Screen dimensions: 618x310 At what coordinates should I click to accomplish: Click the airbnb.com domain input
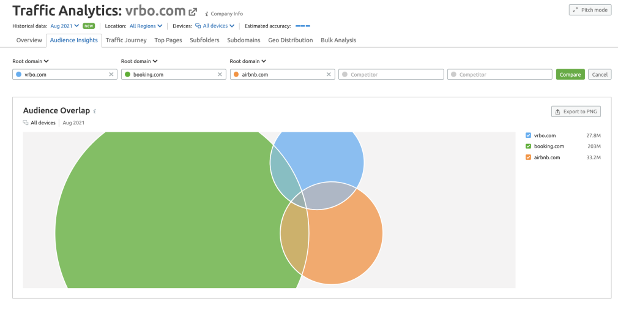(x=283, y=74)
